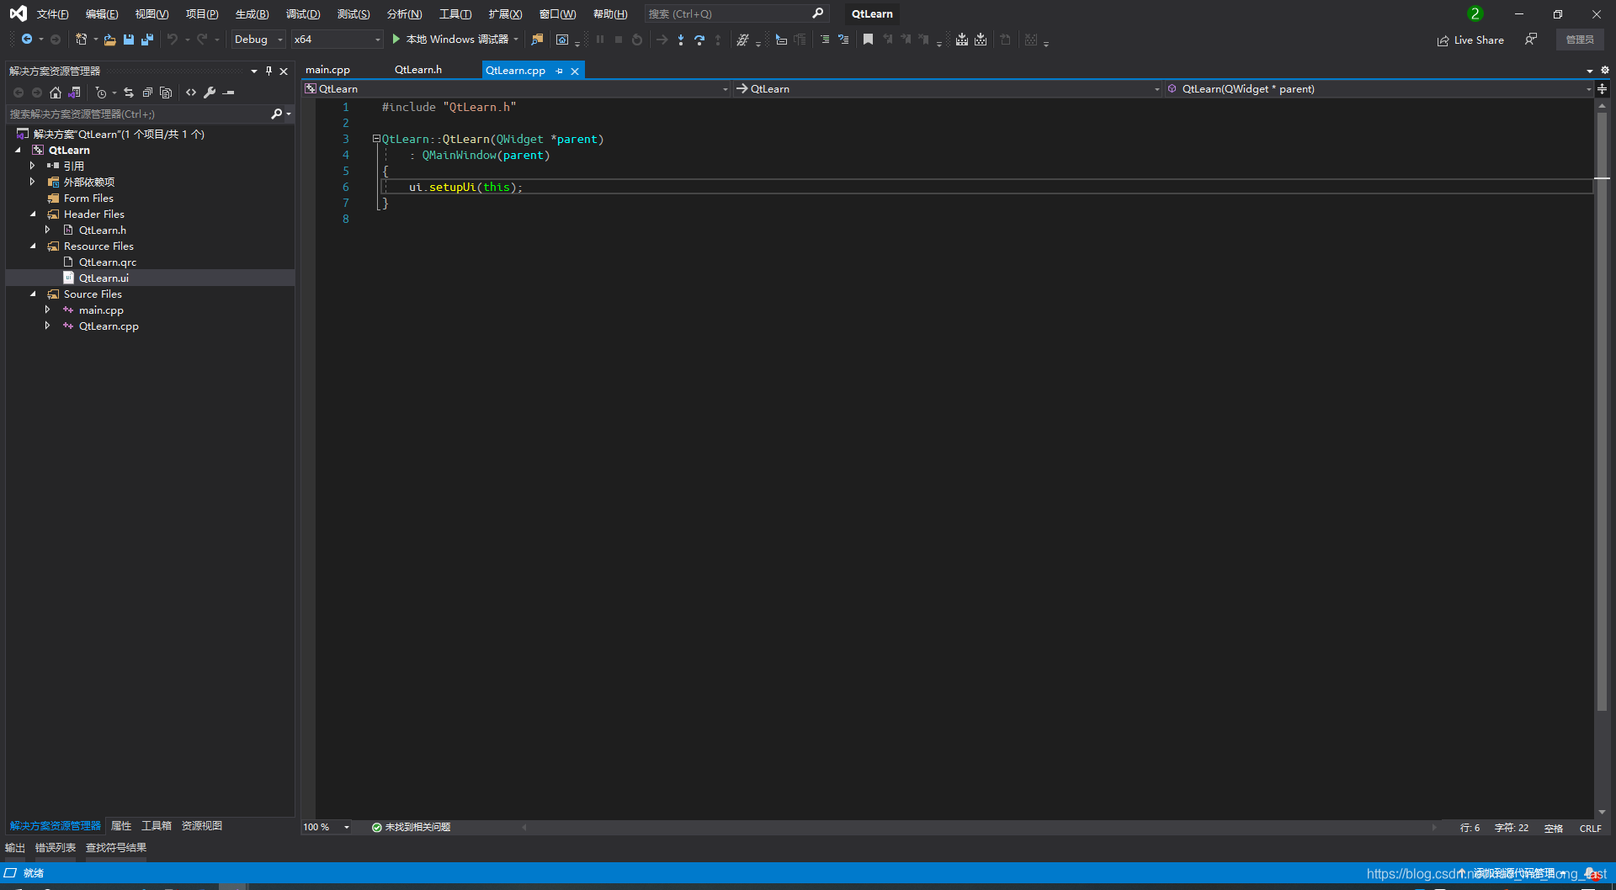Image resolution: width=1616 pixels, height=890 pixels.
Task: Open the Debug configuration dropdown
Action: point(258,40)
